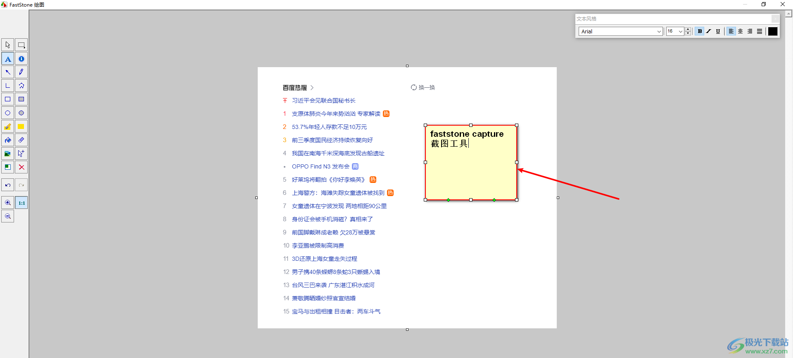Toggle italic text formatting

pos(709,31)
